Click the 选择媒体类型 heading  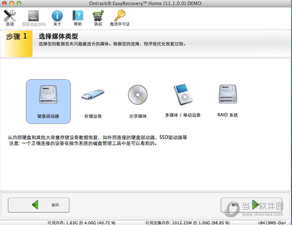(58, 36)
